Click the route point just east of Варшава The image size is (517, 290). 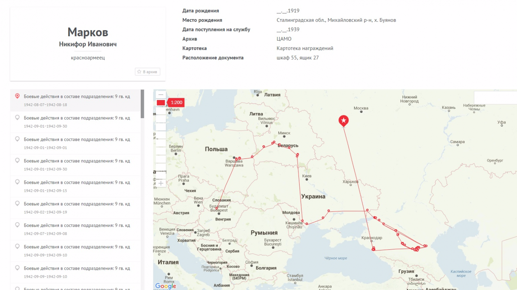point(240,158)
